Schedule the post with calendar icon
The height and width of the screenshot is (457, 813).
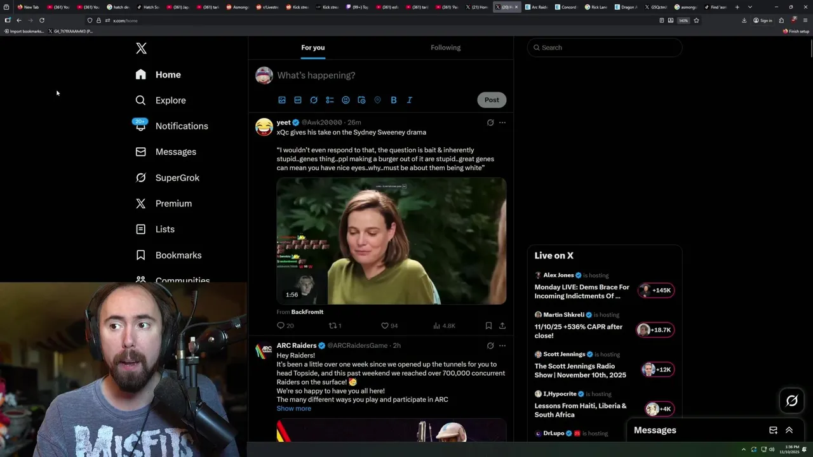(361, 100)
